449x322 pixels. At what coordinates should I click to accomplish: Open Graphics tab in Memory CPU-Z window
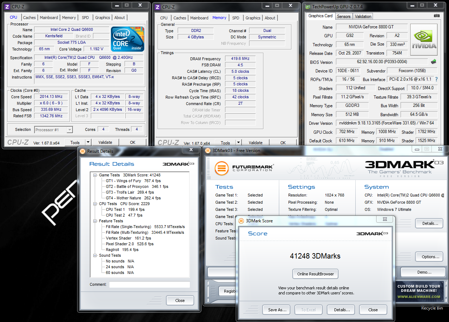click(253, 18)
